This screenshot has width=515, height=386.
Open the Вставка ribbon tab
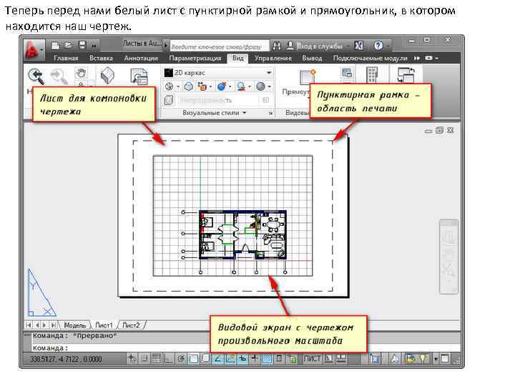point(101,58)
